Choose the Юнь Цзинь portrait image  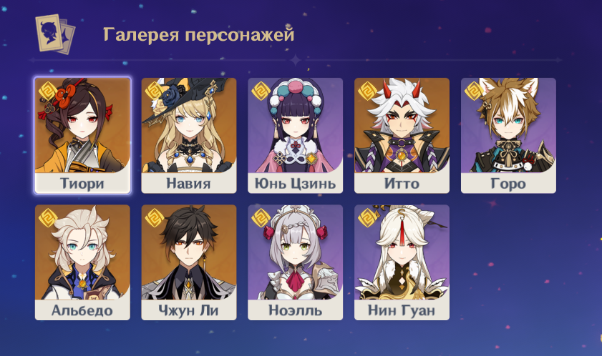tap(295, 125)
